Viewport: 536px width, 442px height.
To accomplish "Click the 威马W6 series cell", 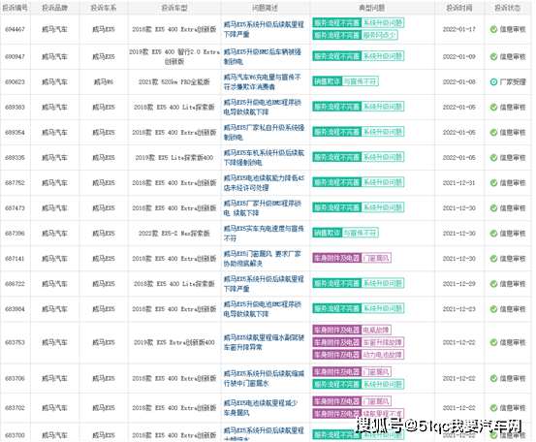I will 104,82.
